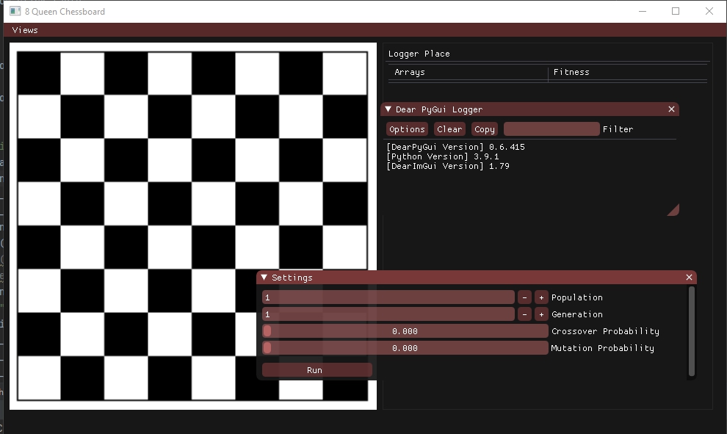This screenshot has width=727, height=434.
Task: Decrease Population with minus button
Action: pos(524,297)
